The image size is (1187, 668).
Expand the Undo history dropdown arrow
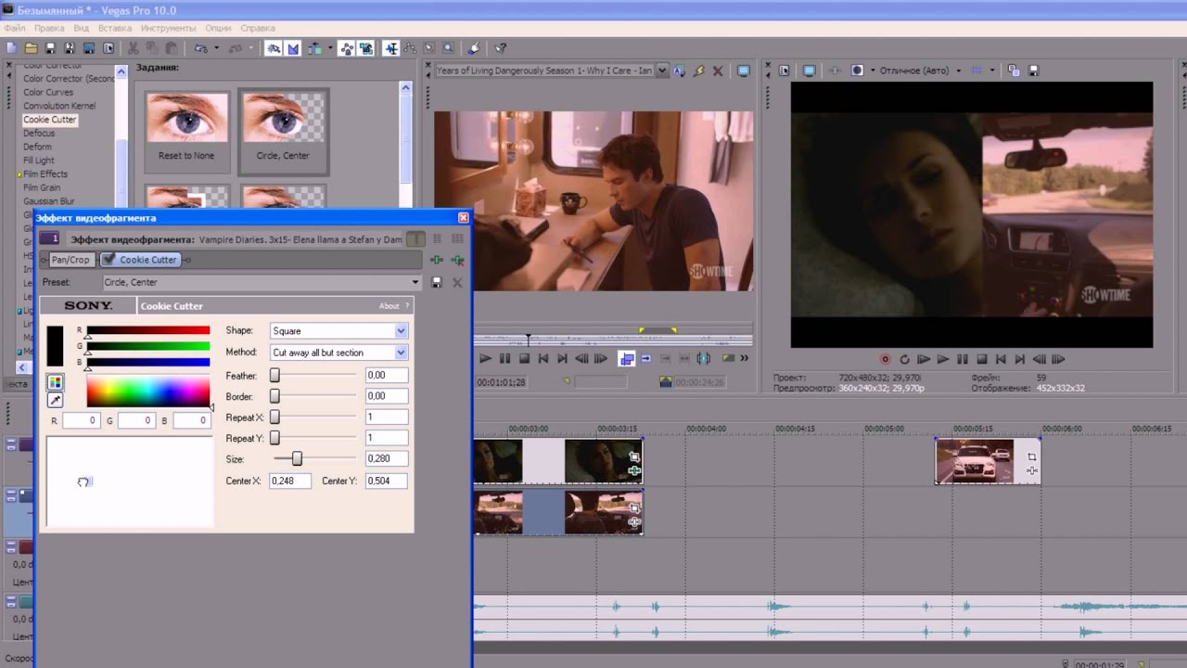click(x=216, y=48)
